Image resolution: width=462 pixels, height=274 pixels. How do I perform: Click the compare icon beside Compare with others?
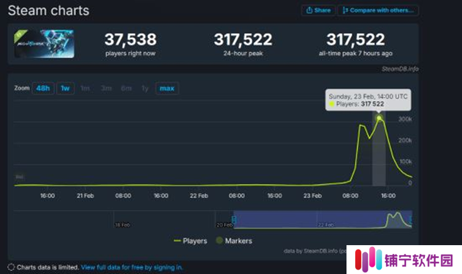pyautogui.click(x=345, y=10)
